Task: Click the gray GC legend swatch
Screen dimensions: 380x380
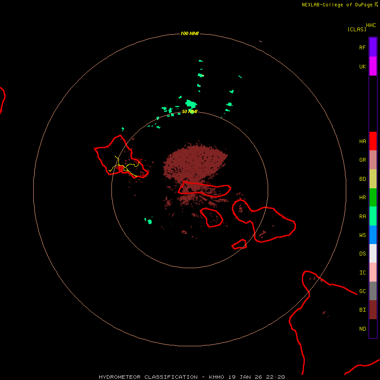Action: 373,291
